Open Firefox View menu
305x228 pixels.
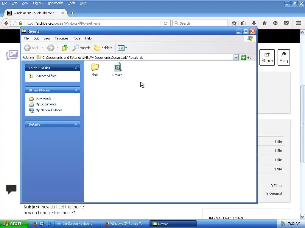(x=25, y=3)
